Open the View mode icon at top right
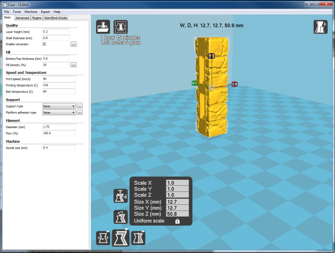The width and height of the screenshot is (335, 253). [320, 27]
